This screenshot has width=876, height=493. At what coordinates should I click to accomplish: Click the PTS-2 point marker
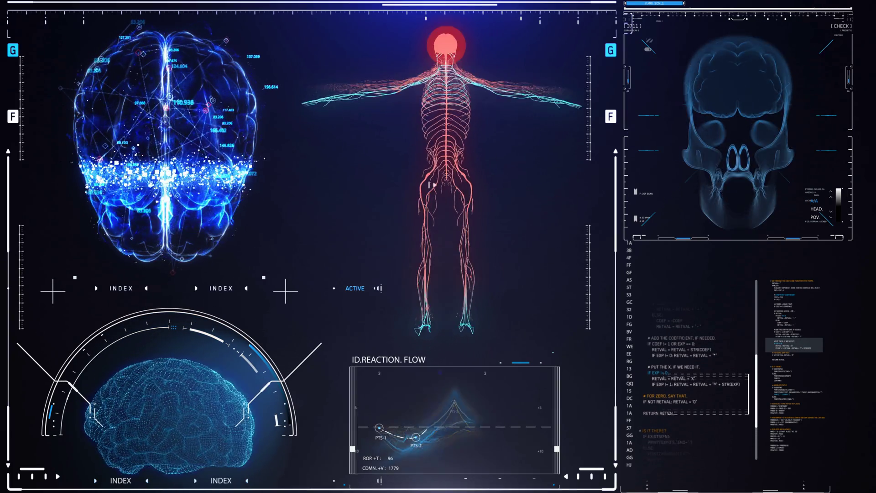[415, 437]
